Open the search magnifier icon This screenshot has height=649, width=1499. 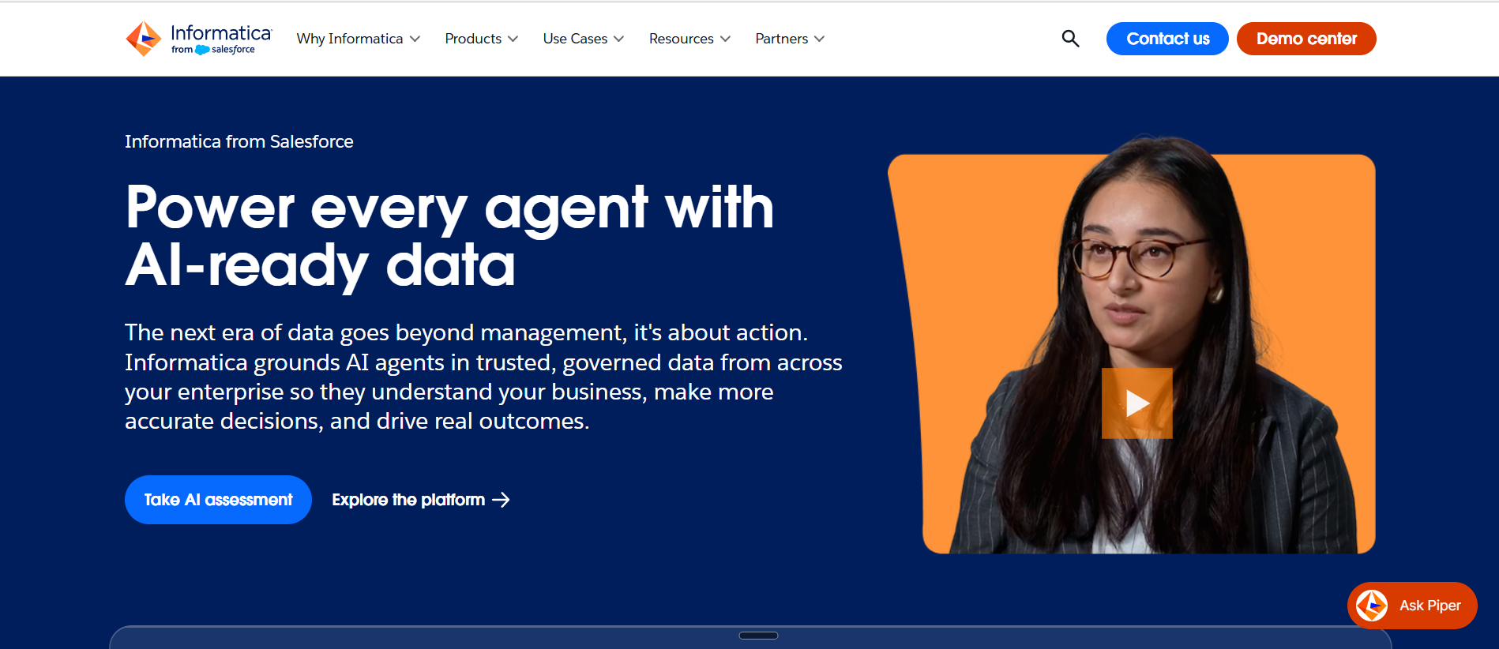(x=1070, y=39)
